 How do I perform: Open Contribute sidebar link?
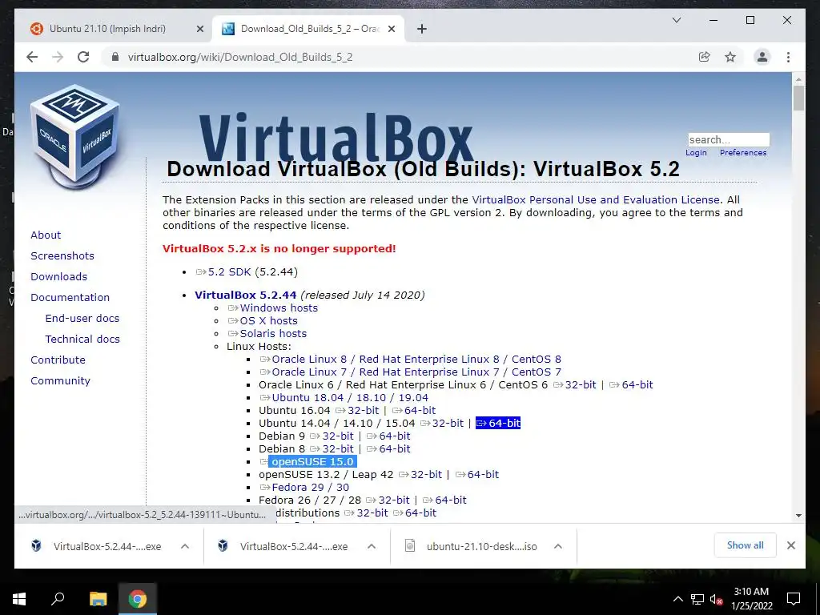click(x=58, y=360)
